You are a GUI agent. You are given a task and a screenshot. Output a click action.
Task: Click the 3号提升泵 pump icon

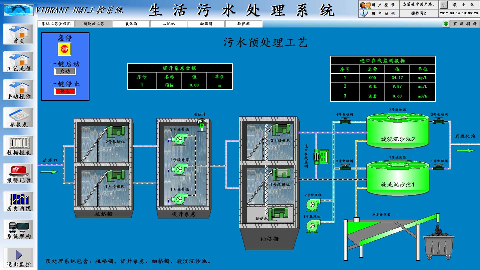[180, 139]
